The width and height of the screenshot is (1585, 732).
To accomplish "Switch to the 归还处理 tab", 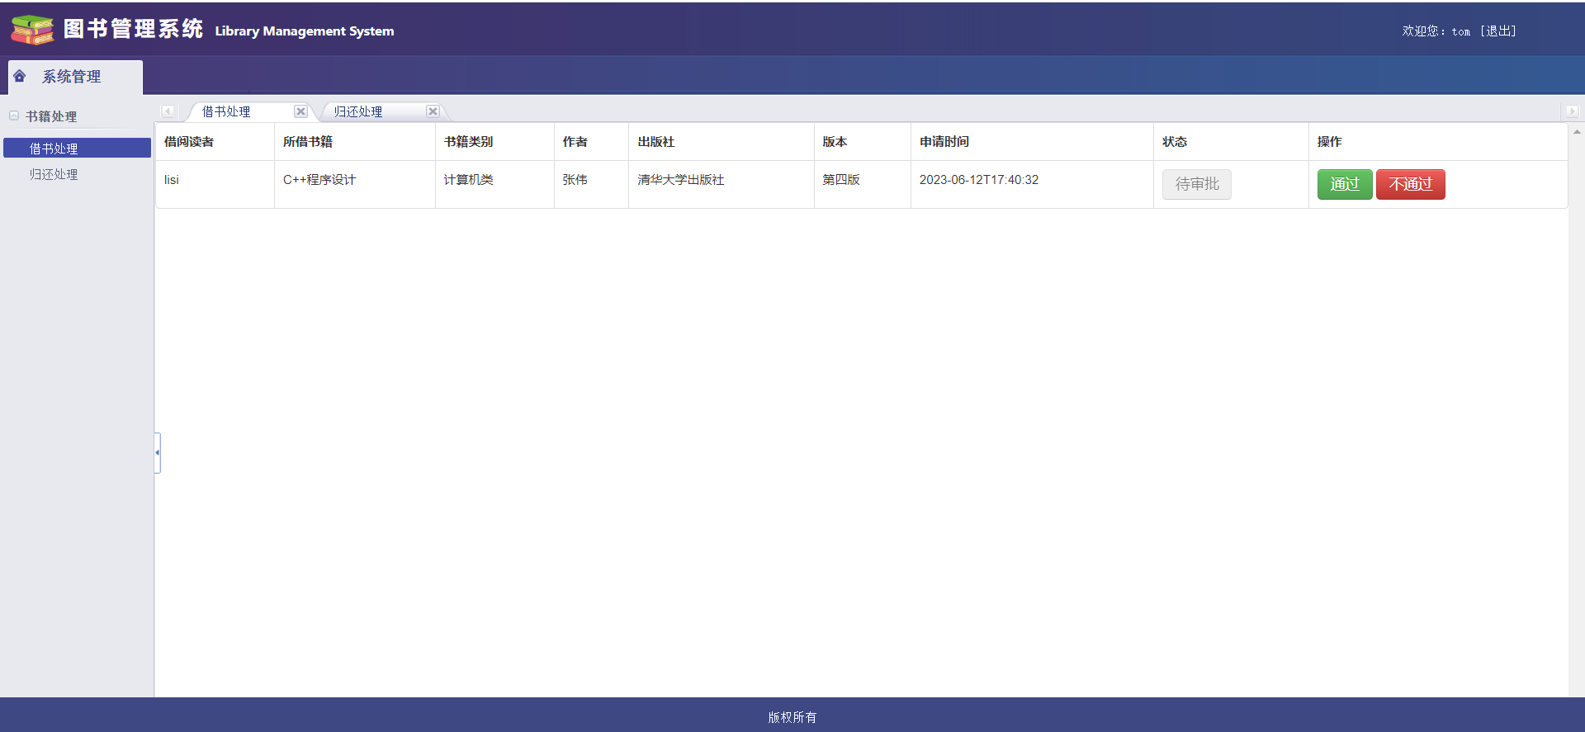I will pyautogui.click(x=358, y=111).
